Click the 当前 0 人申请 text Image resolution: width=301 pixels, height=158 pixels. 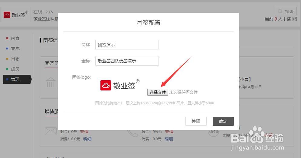coord(278,19)
